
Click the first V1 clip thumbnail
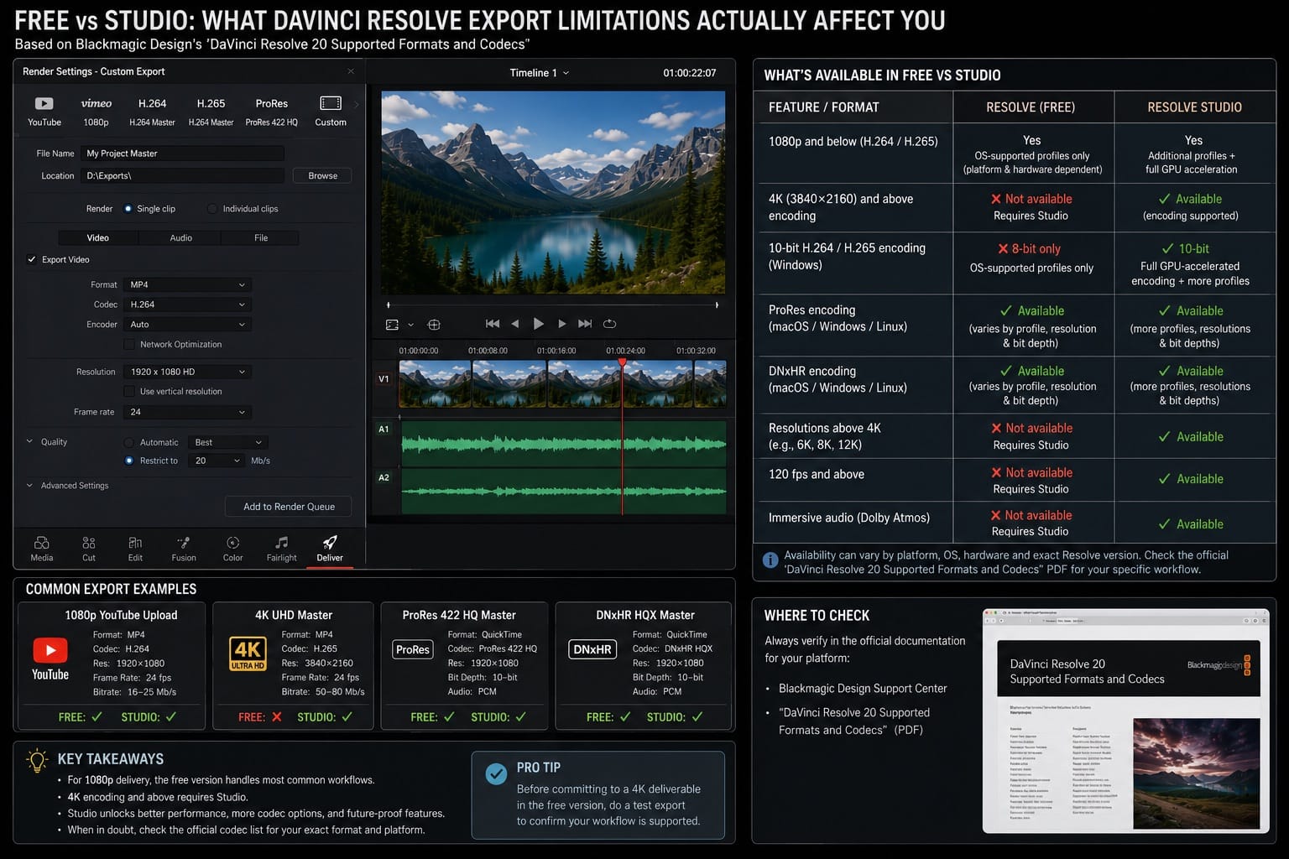[x=435, y=384]
